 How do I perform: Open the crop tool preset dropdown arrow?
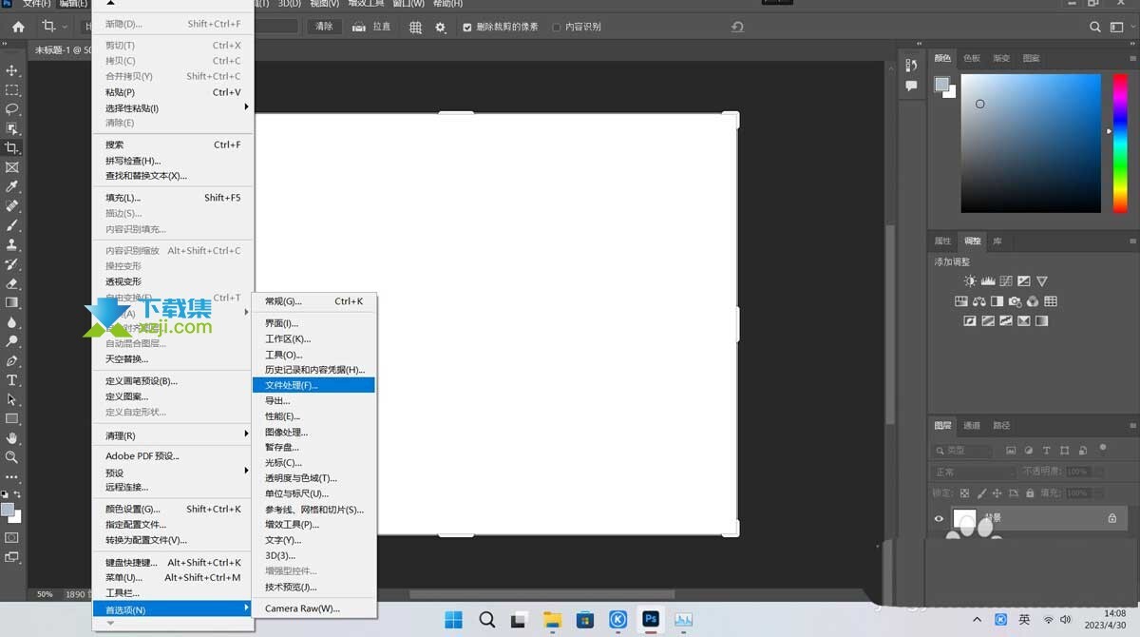pyautogui.click(x=65, y=28)
